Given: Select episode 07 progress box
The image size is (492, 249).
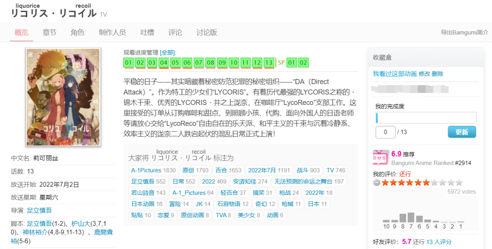Looking at the screenshot, I should [199, 62].
